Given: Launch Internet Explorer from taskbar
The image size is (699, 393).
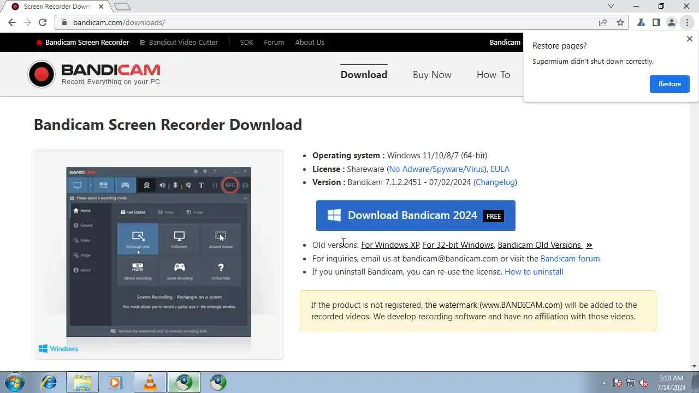Looking at the screenshot, I should [49, 382].
